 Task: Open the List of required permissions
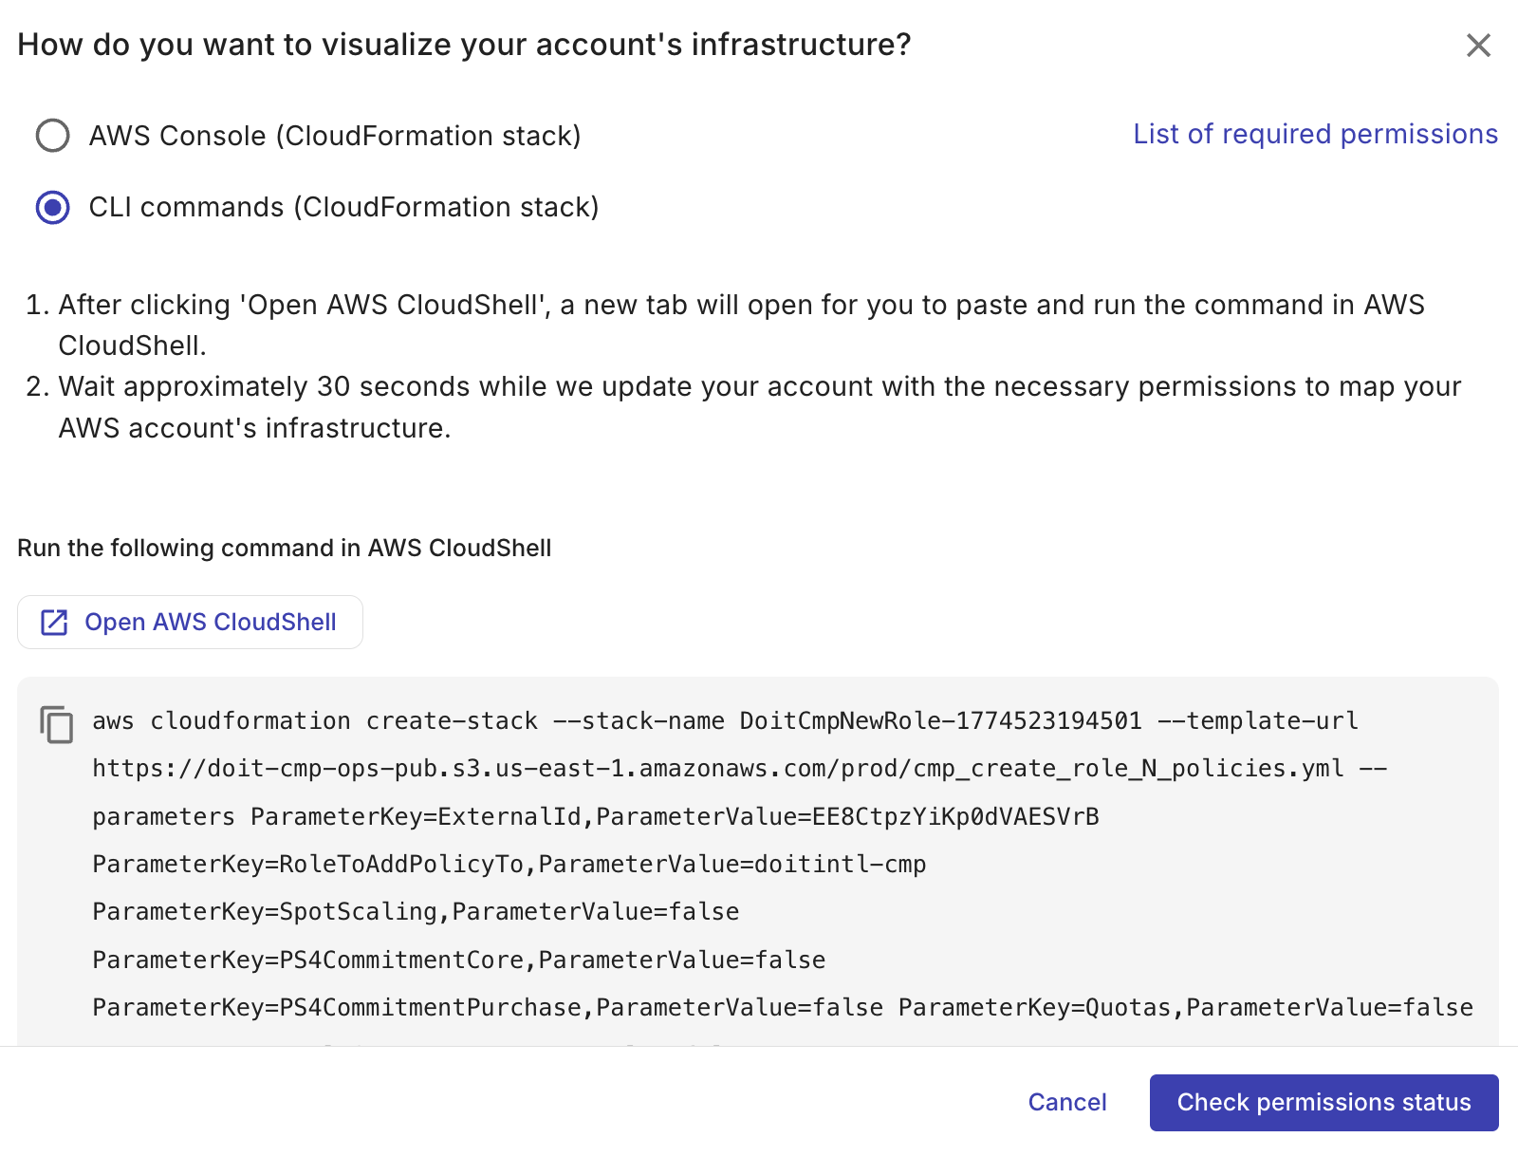click(1315, 134)
